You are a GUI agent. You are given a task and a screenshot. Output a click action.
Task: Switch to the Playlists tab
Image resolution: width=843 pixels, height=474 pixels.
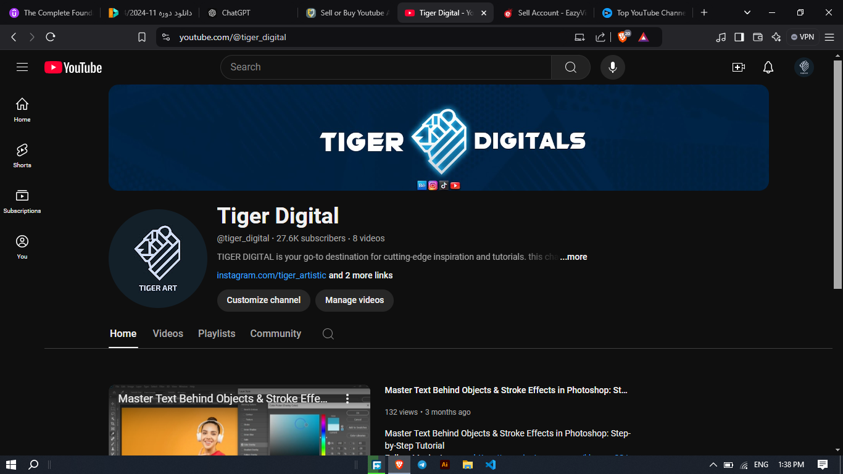(x=217, y=334)
